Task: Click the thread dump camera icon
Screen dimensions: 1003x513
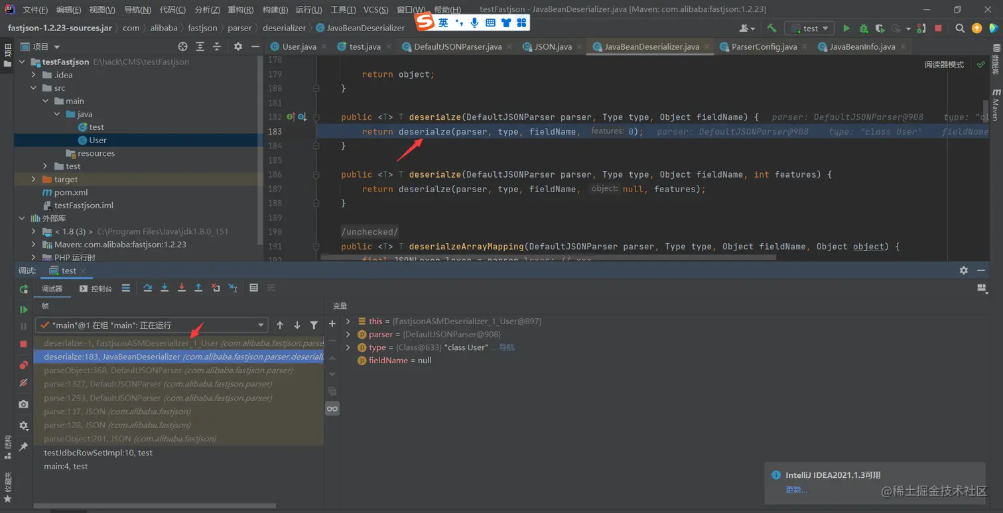Action: pyautogui.click(x=24, y=404)
